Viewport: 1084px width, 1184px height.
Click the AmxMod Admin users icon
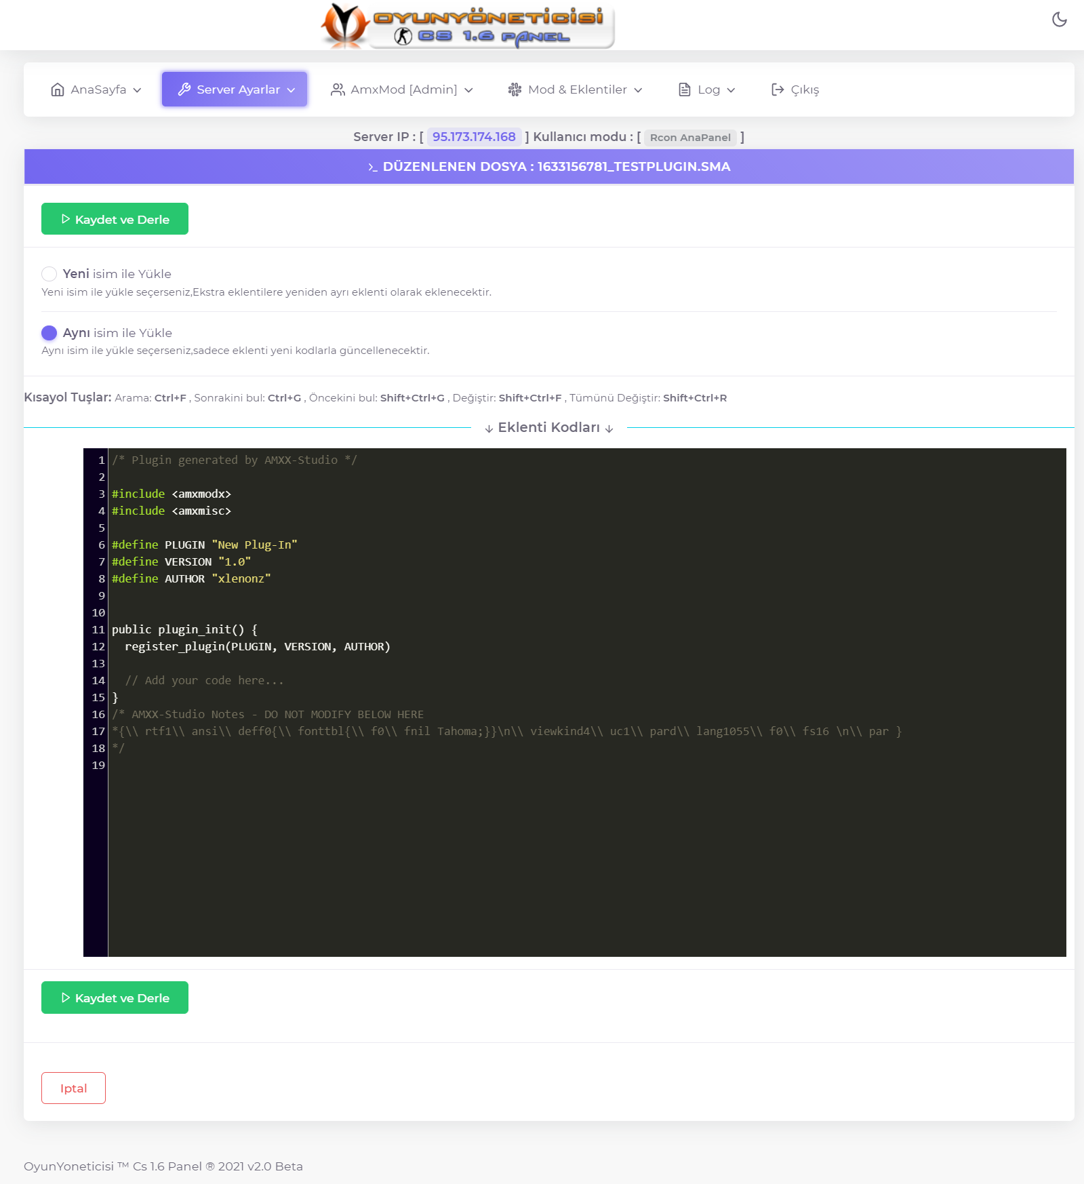tap(338, 90)
